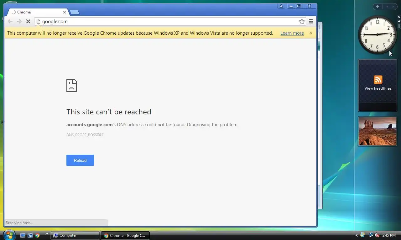The height and width of the screenshot is (240, 401).
Task: Stop loading with the X toolbar button
Action: (28, 21)
